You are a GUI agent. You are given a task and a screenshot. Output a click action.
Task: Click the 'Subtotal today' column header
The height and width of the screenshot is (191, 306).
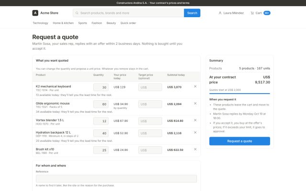(176, 75)
